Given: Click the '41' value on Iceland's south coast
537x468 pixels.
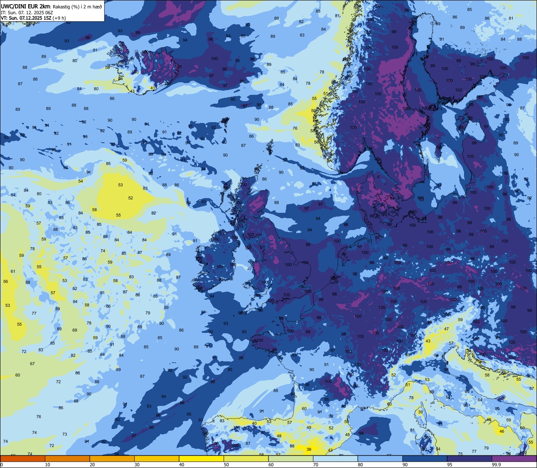Looking at the screenshot, I should click(153, 88).
